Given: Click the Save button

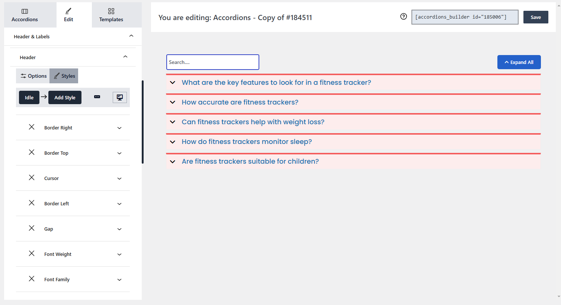Looking at the screenshot, I should click(536, 17).
